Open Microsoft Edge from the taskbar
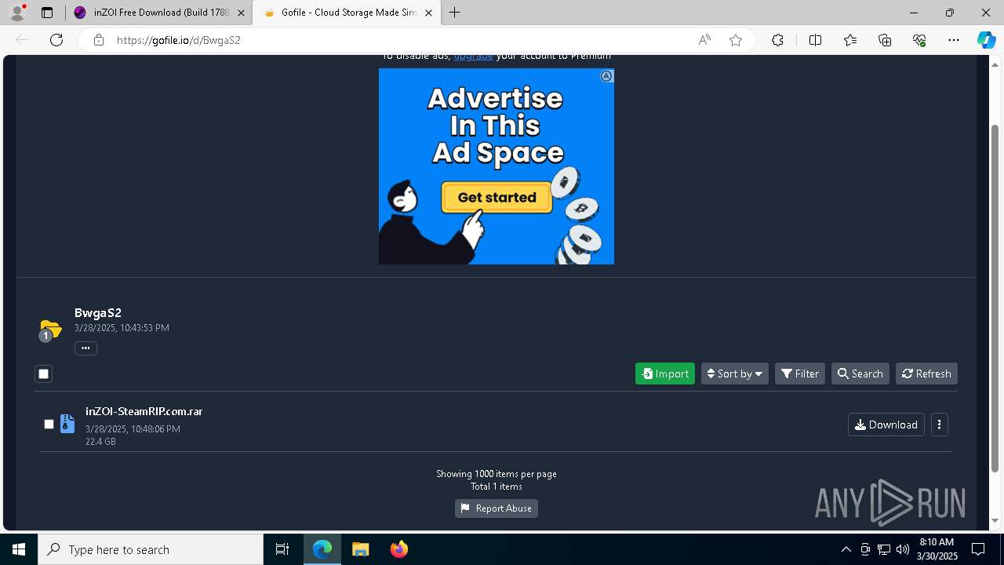This screenshot has width=1004, height=565. click(322, 549)
